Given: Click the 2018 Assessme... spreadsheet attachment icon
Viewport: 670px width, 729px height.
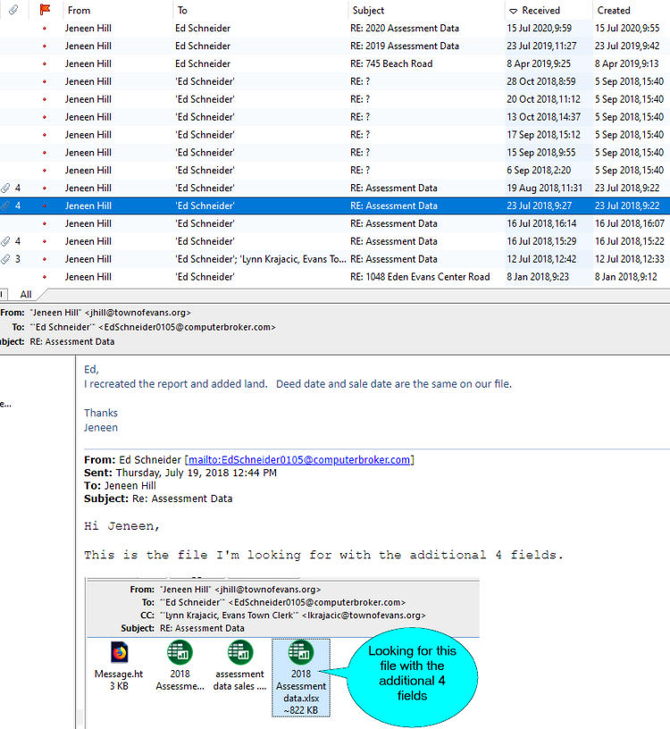Looking at the screenshot, I should [x=180, y=652].
